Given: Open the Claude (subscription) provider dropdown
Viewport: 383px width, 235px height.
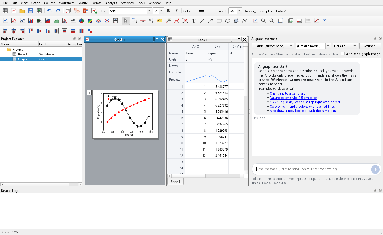Looking at the screenshot, I should click(273, 46).
